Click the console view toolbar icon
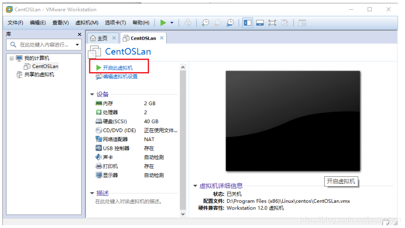The height and width of the screenshot is (228, 405). pyautogui.click(x=302, y=23)
